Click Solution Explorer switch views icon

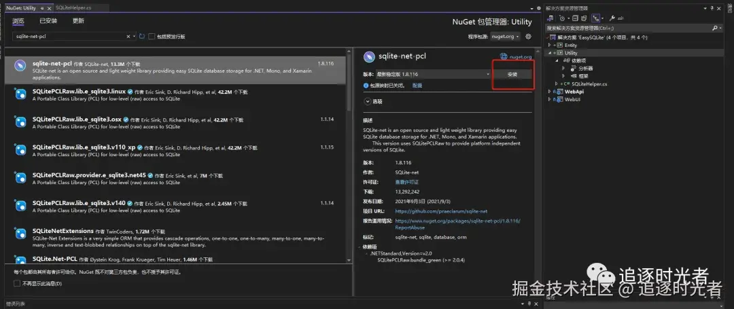(x=550, y=18)
